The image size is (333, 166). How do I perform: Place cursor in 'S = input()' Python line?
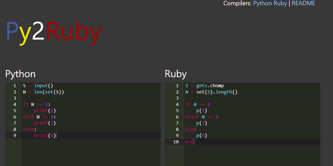point(38,86)
